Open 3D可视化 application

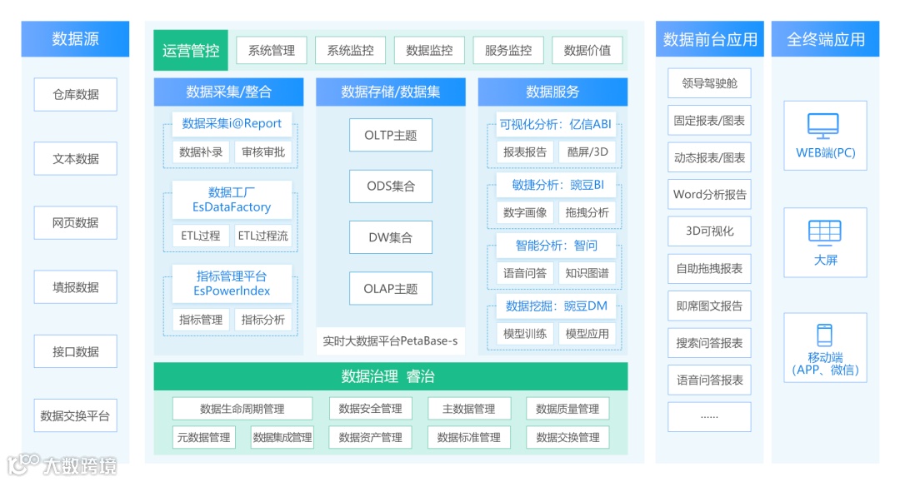pos(709,231)
